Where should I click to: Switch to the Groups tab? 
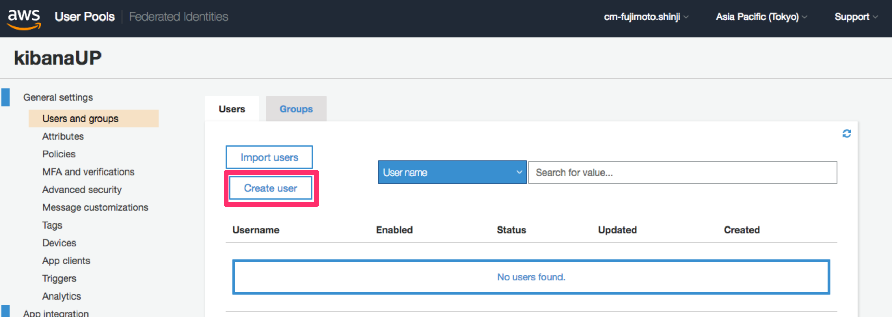tap(296, 109)
